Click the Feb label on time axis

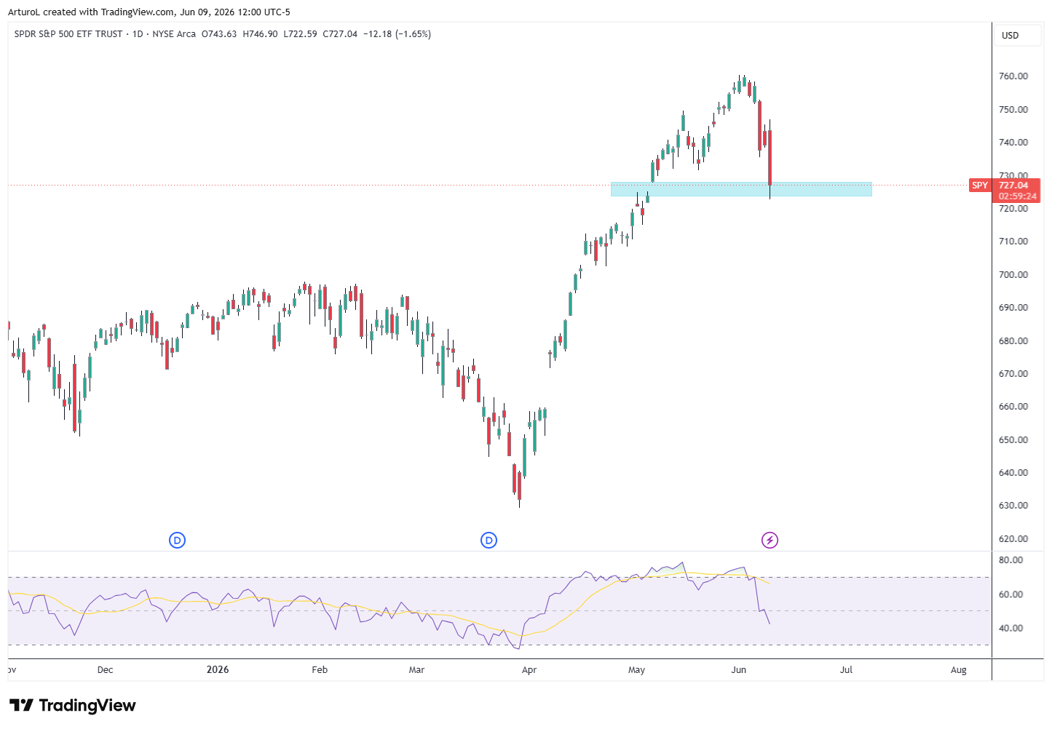[320, 670]
